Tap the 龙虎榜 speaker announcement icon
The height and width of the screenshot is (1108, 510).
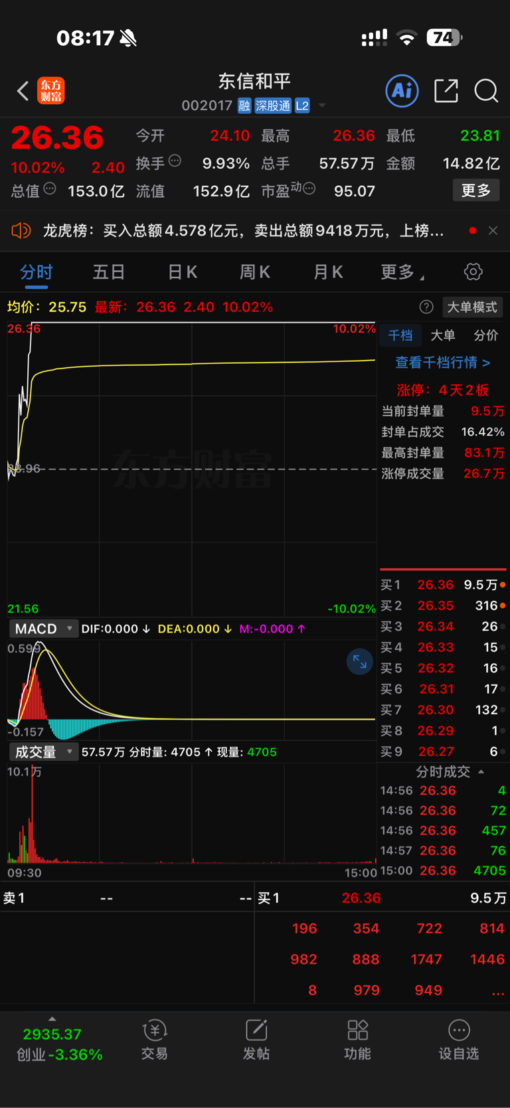point(21,230)
